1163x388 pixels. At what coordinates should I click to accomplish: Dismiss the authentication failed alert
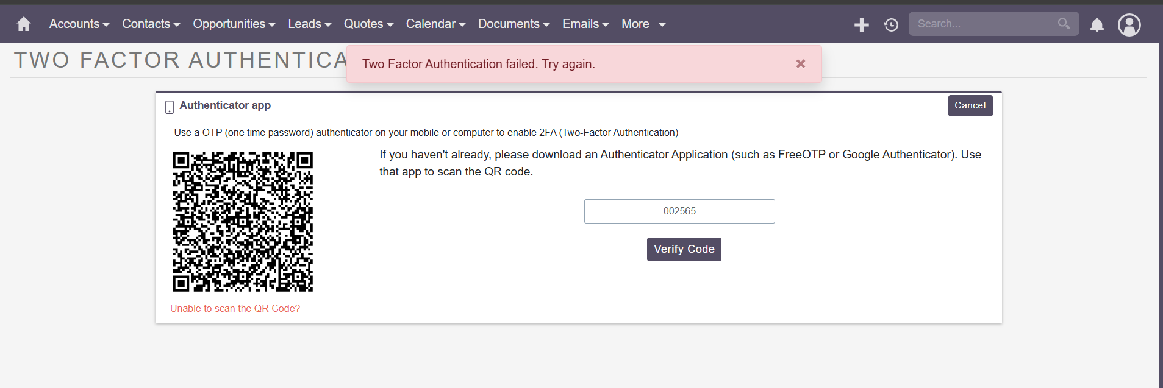point(800,63)
